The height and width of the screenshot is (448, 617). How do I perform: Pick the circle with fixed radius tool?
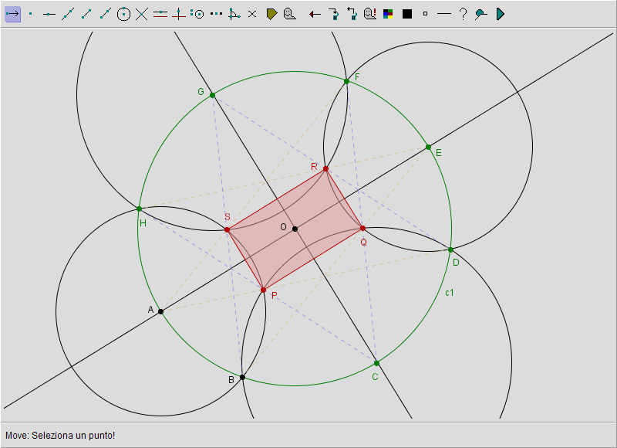tap(197, 14)
